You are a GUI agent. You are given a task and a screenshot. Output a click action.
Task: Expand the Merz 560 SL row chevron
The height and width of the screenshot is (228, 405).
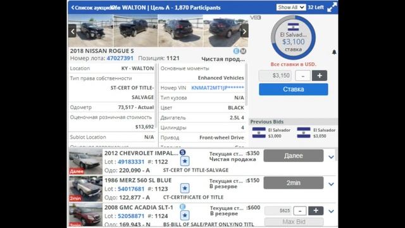click(x=331, y=184)
